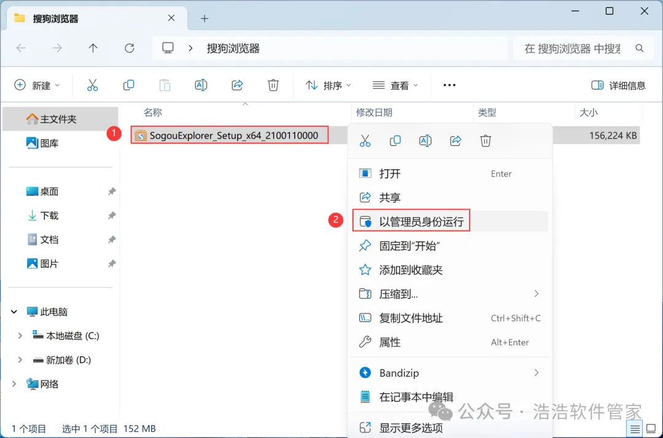
Task: Open the 查看 view dropdown
Action: coord(395,85)
